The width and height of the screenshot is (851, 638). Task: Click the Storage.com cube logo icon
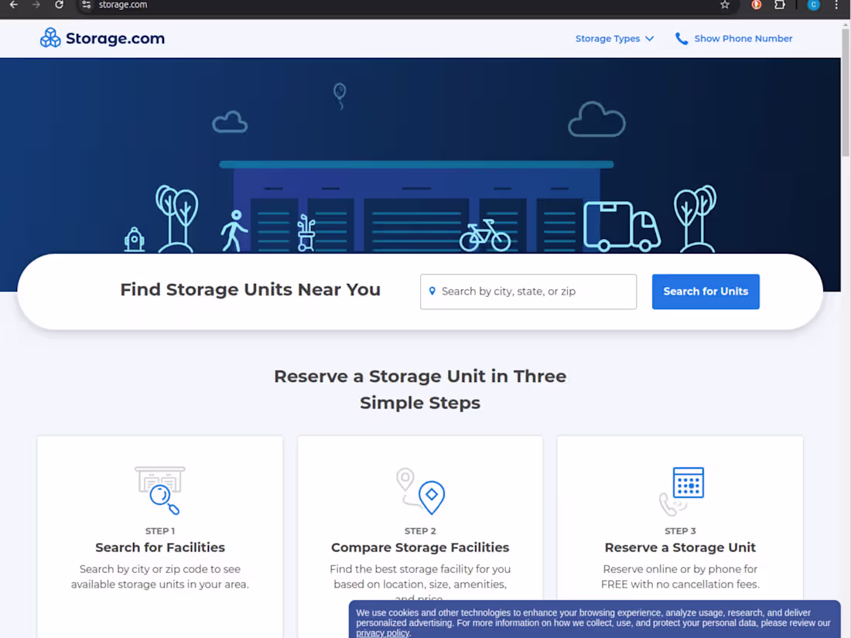click(50, 38)
